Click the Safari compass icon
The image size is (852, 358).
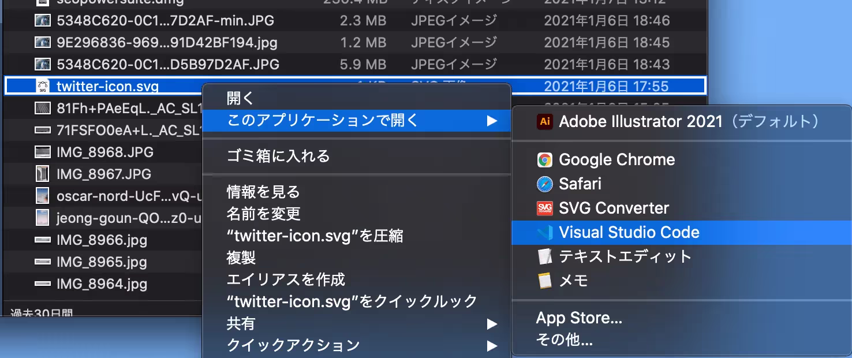coord(544,184)
